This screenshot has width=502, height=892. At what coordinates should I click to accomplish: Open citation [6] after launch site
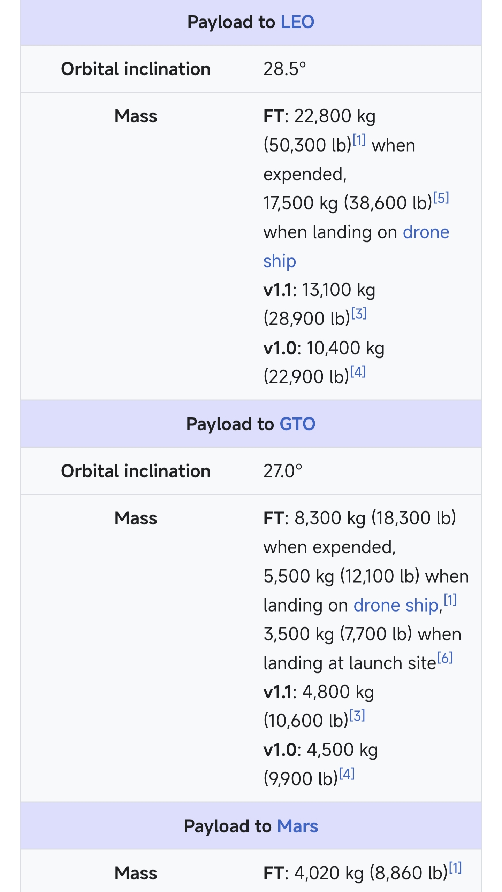point(445,658)
